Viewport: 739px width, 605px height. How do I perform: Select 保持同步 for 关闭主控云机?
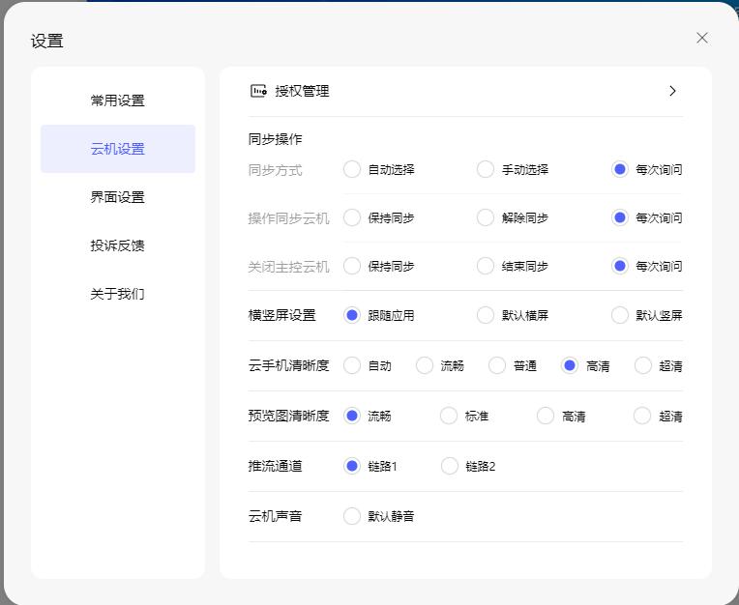351,266
